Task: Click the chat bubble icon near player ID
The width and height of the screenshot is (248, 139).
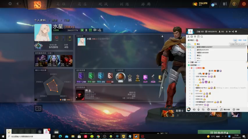Action: coord(95,30)
